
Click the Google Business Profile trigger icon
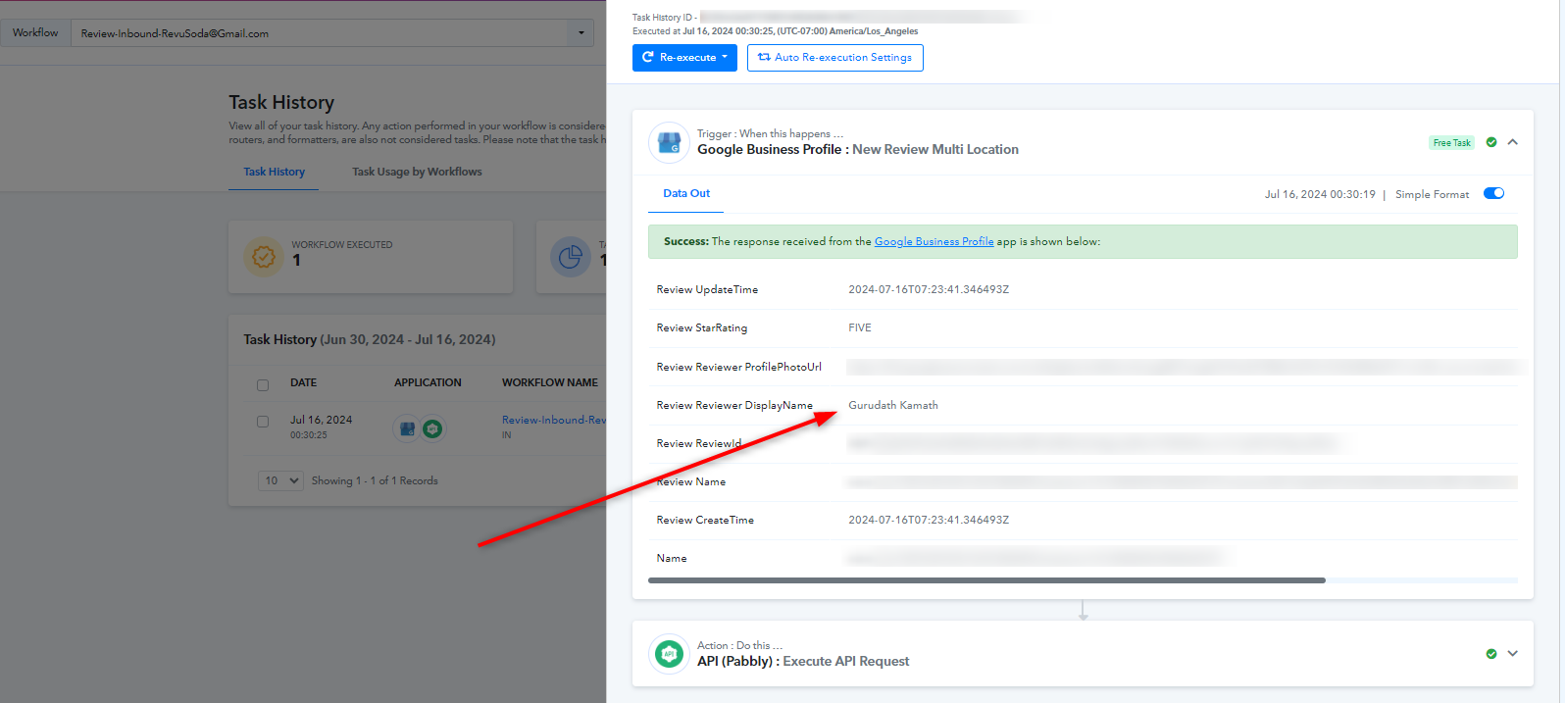pos(669,143)
